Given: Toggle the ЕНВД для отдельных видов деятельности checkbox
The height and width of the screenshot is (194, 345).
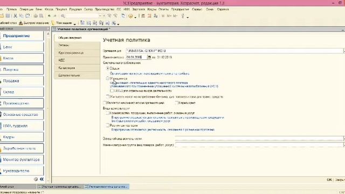Looking at the screenshot, I should coord(112,91).
